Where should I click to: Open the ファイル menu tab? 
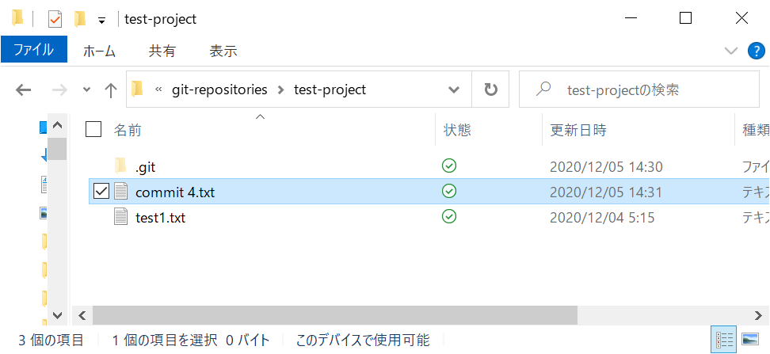coord(34,50)
